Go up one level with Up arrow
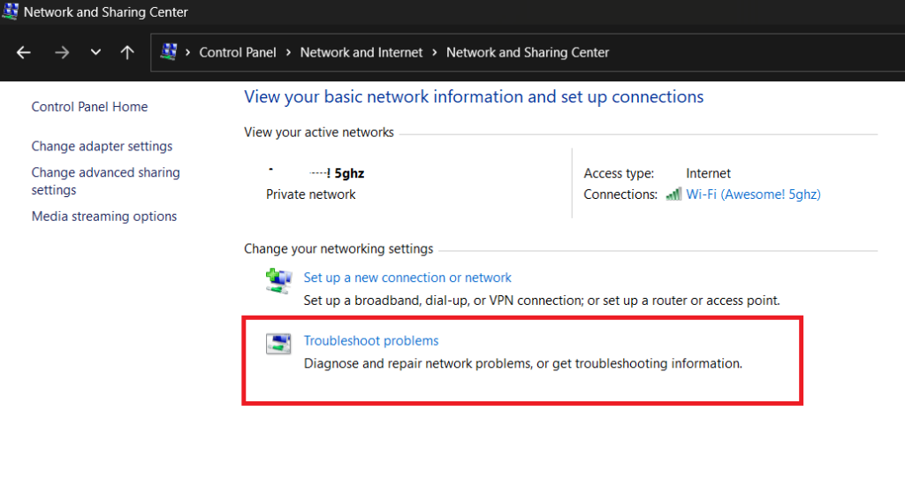Image resolution: width=905 pixels, height=495 pixels. click(127, 52)
